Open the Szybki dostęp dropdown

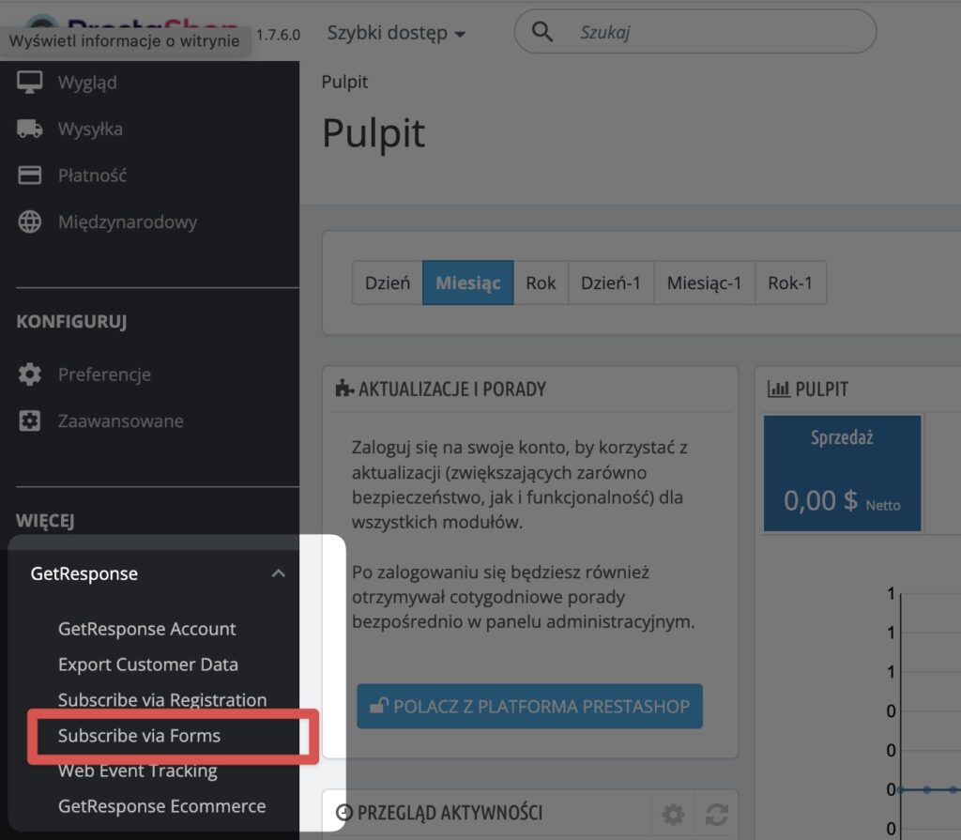pos(396,33)
